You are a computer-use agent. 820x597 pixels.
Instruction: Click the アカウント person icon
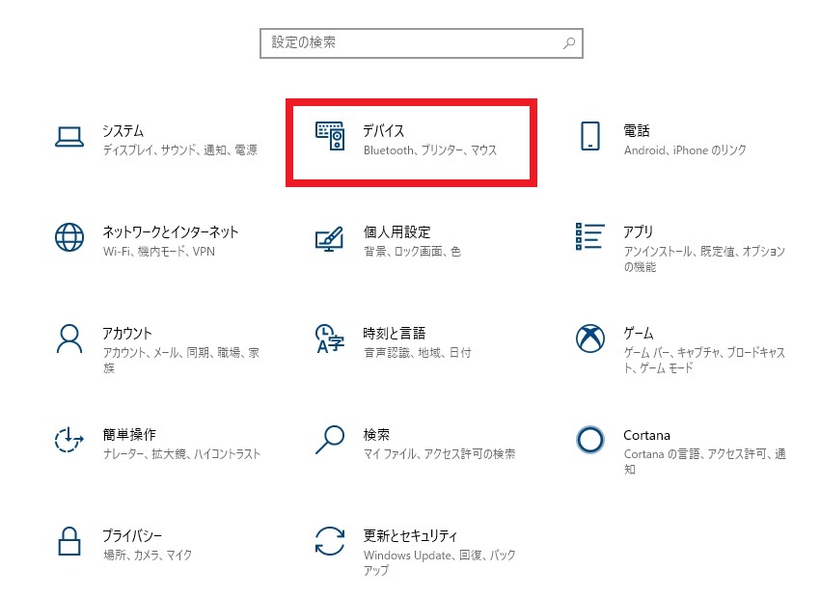pos(69,339)
